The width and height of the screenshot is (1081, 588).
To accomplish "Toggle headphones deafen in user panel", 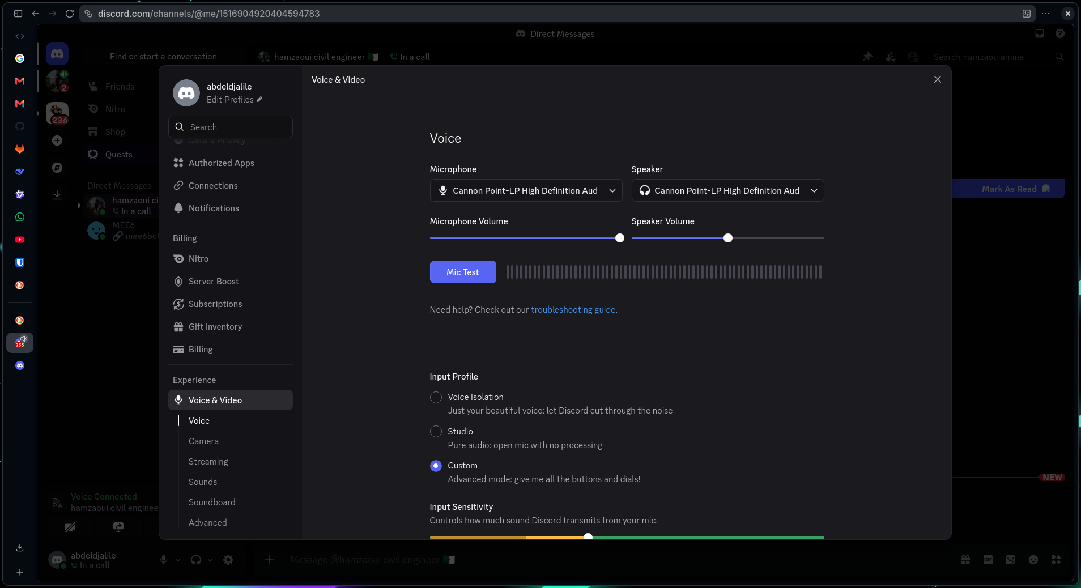I will [196, 560].
